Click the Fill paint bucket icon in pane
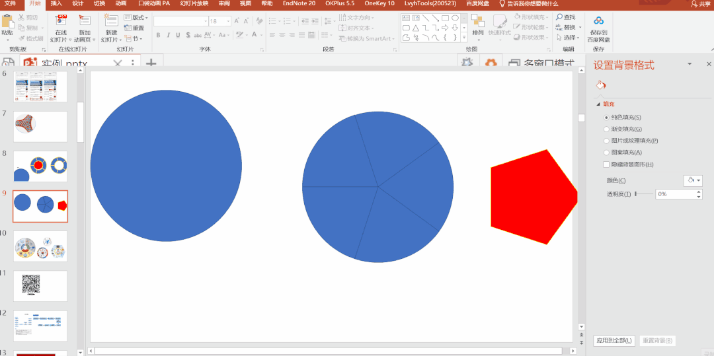 pyautogui.click(x=601, y=85)
